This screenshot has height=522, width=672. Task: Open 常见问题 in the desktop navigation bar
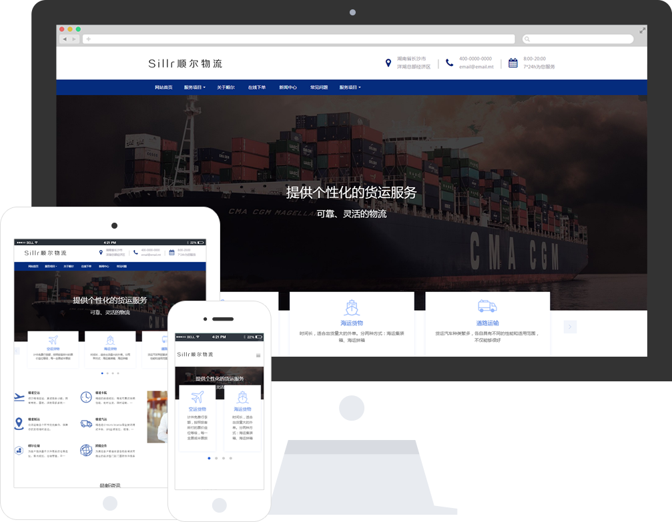coord(319,87)
